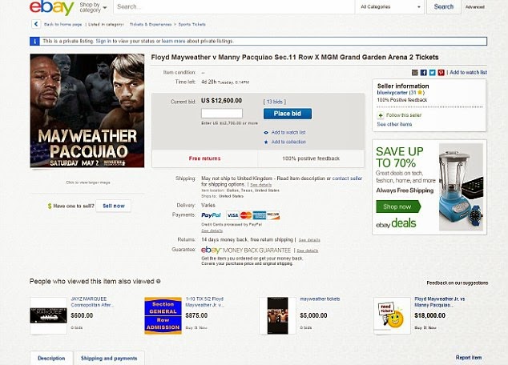
Task: Click the Shop now eBay deals button
Action: 398,207
